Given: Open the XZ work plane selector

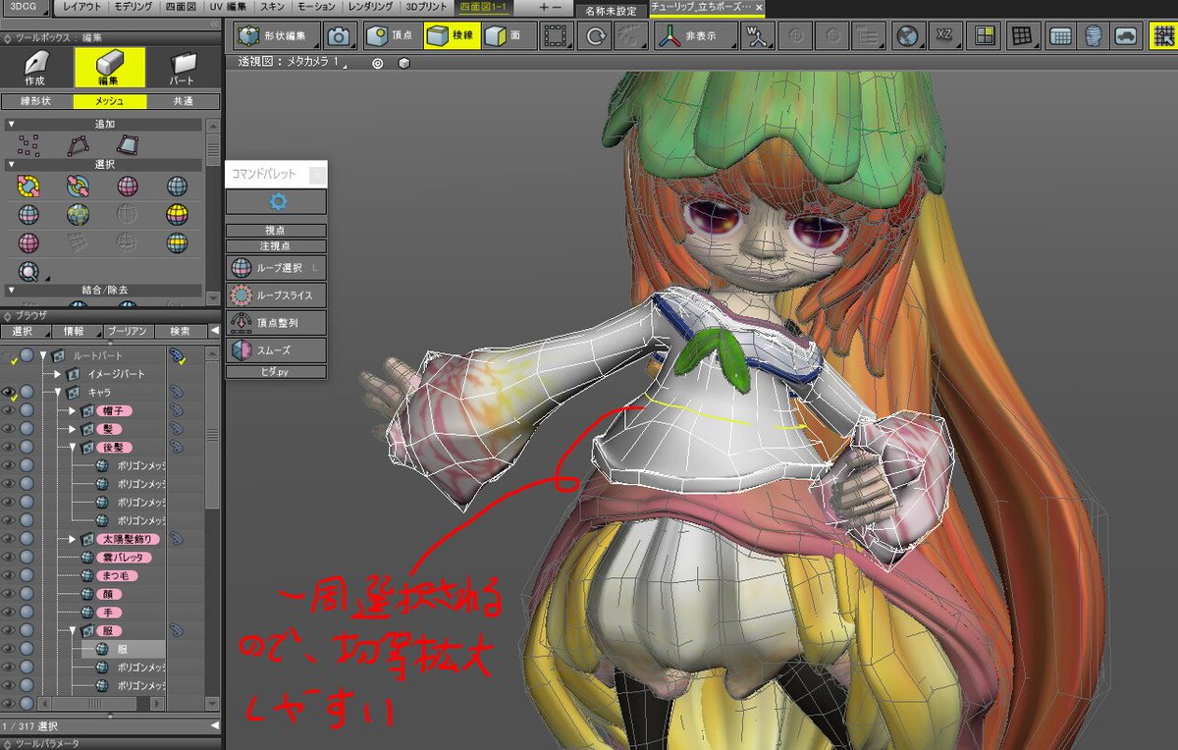Looking at the screenshot, I should pyautogui.click(x=943, y=36).
